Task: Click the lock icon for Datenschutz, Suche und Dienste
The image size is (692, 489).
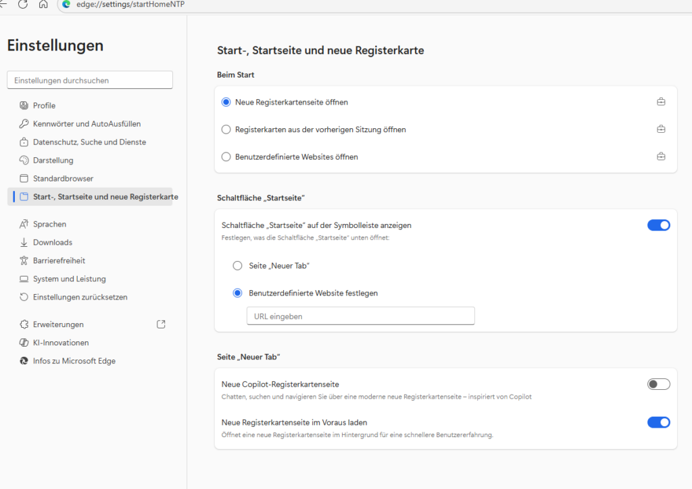Action: coord(24,142)
